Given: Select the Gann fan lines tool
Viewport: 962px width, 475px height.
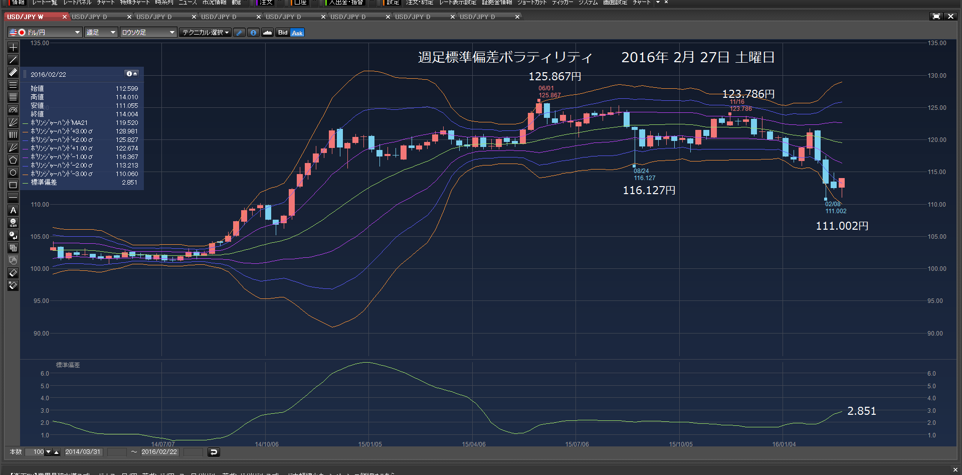Looking at the screenshot, I should coord(13,147).
